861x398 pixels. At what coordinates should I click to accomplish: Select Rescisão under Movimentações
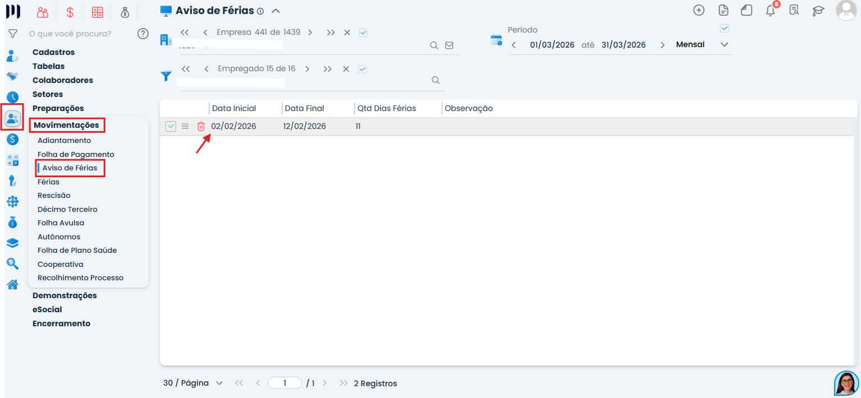[54, 196]
